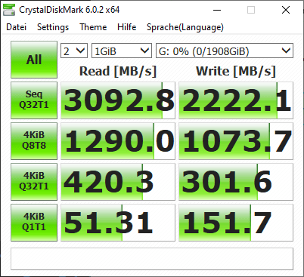Start the 4KiB Q1T1 test

coord(34,223)
